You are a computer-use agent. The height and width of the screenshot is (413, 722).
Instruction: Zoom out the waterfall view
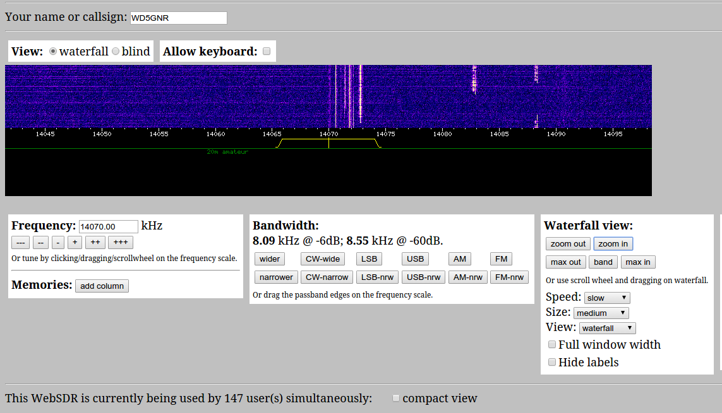[568, 244]
